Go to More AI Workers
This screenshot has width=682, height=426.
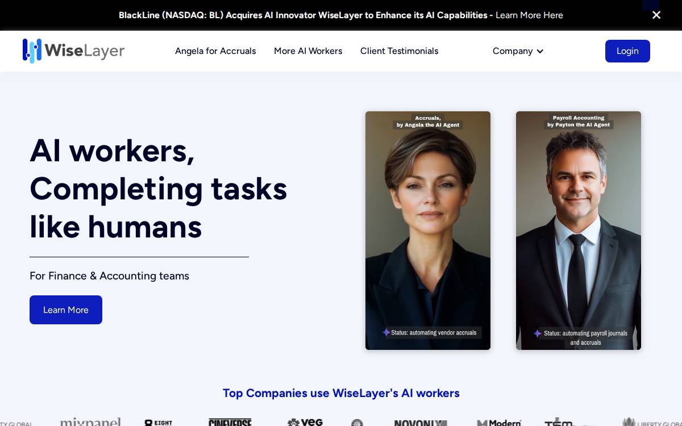point(308,51)
